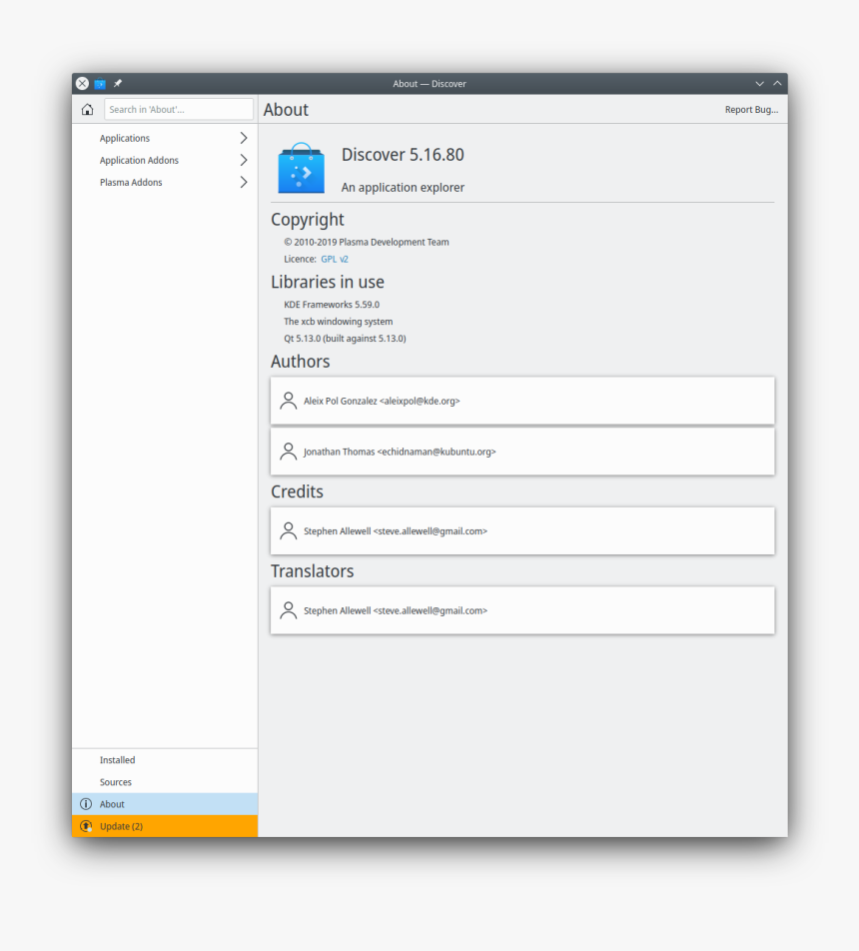The height and width of the screenshot is (951, 859).
Task: Click Stephen Allewell card under Credits
Action: (x=522, y=530)
